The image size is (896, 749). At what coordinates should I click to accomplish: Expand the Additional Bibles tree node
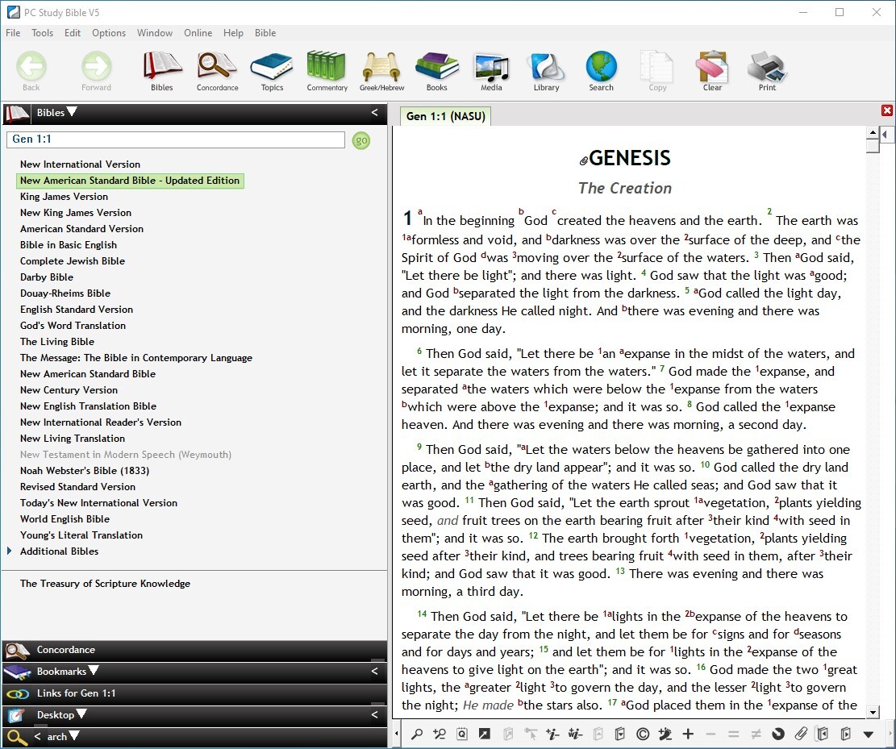[x=9, y=551]
